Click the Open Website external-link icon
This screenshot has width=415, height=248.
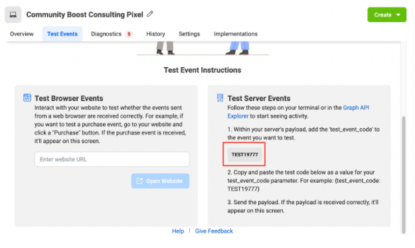point(139,181)
